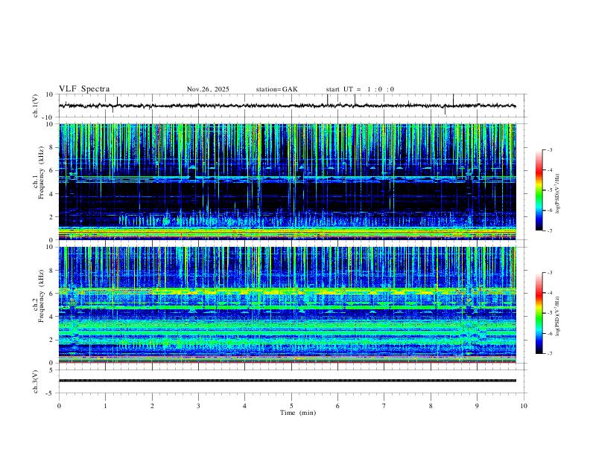Click the "-3" tick on ch.1 colorbar
The height and width of the screenshot is (455, 590).
[550, 149]
